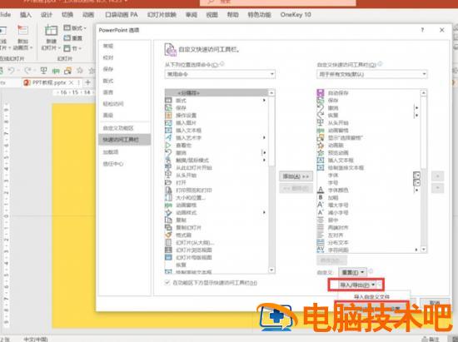Screen dimensions: 458x342
Task: Click the 添加(A) >> button
Action: coord(296,176)
